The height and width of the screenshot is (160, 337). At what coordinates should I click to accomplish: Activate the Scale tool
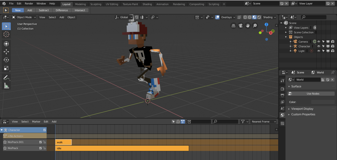coord(6,68)
